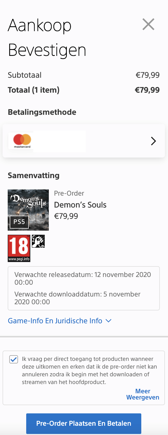Click the Samenvatting section heading
The height and width of the screenshot is (435, 168).
coord(34,176)
